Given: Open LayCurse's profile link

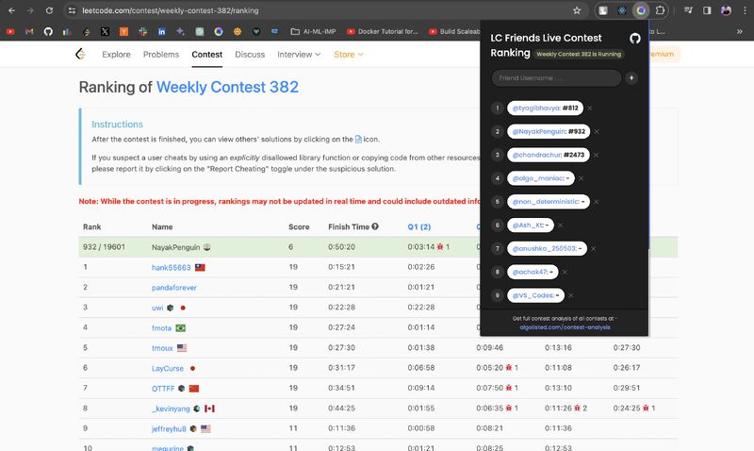Looking at the screenshot, I should [x=168, y=369].
